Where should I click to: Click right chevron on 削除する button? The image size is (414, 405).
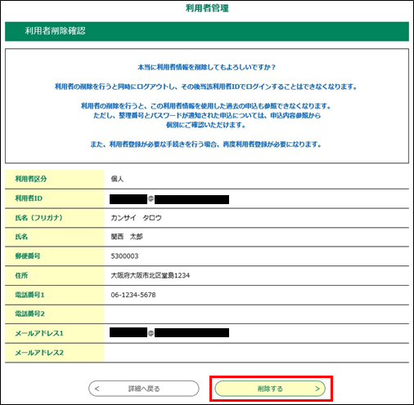point(317,389)
